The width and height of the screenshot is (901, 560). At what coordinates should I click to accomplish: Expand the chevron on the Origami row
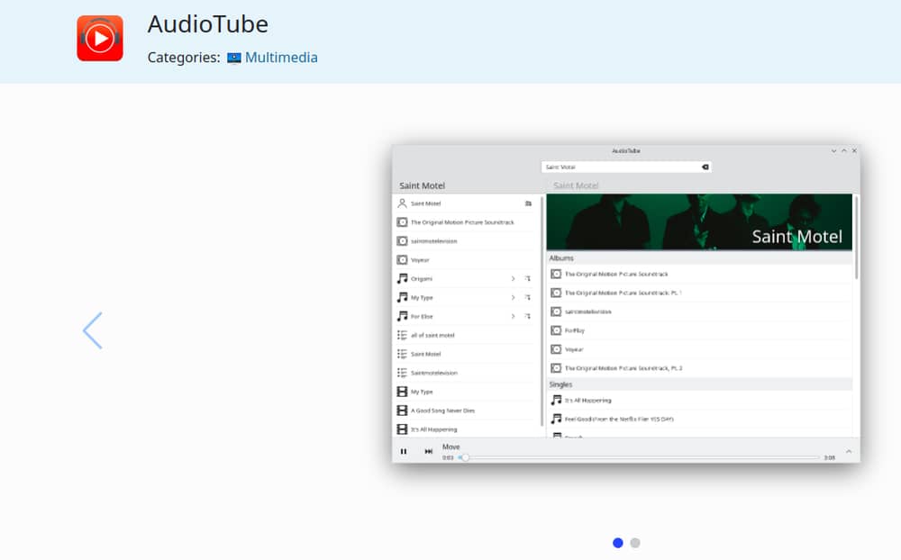pos(514,278)
